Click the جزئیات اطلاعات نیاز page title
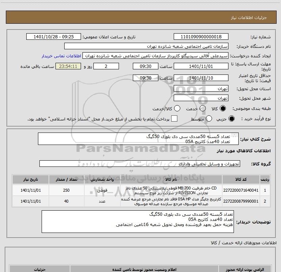This screenshot has height=272, width=281. (x=249, y=18)
